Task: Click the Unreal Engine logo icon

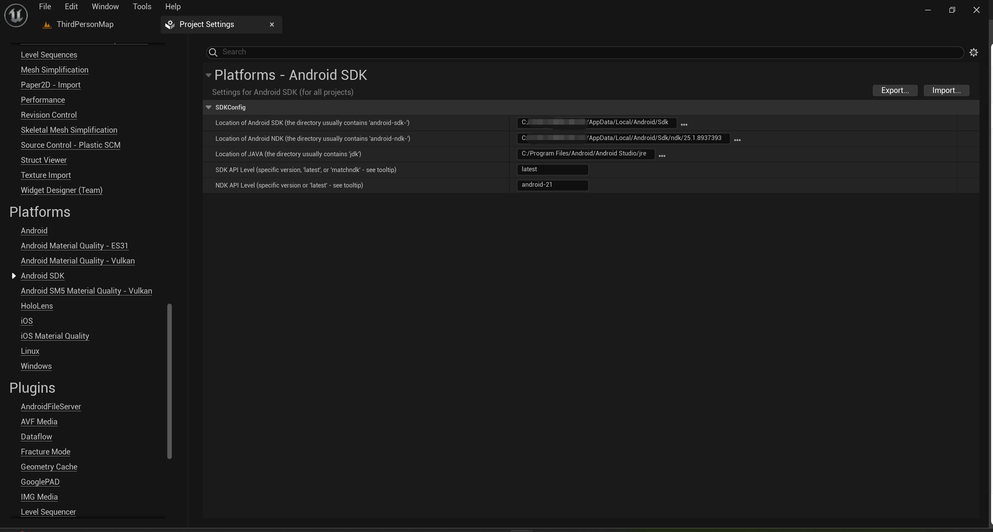Action: 16,15
